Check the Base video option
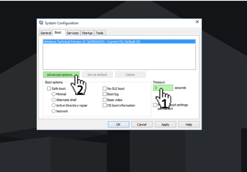The width and height of the screenshot is (247, 172). 104,100
